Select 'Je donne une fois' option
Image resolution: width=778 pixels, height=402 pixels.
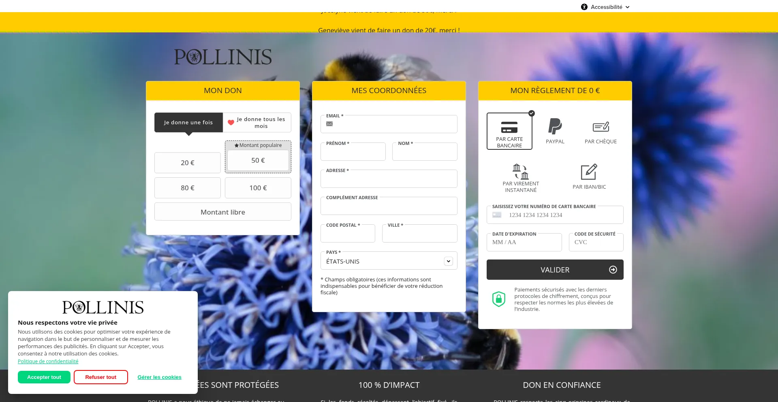[x=188, y=122]
